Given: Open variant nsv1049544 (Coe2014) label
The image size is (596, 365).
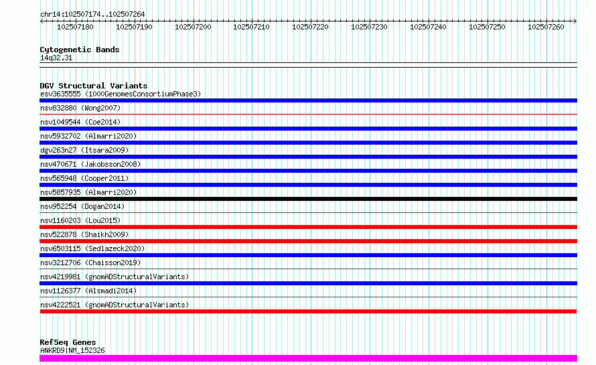Looking at the screenshot, I should click(x=80, y=122).
